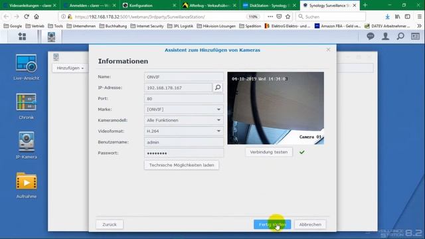425x239 pixels.
Task: Open the Internet Security bookmarks folder
Action: point(147,26)
